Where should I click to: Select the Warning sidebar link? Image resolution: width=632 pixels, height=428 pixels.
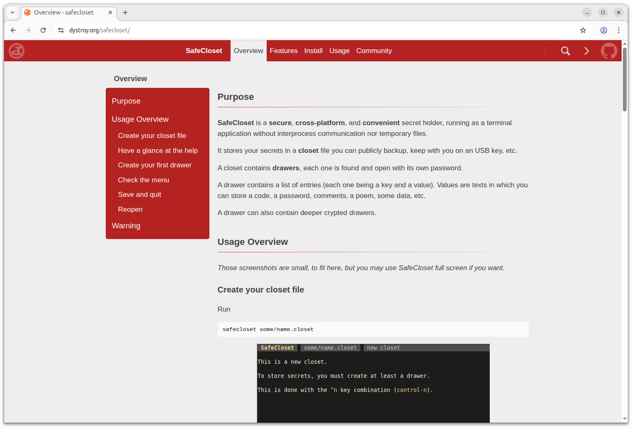point(126,226)
